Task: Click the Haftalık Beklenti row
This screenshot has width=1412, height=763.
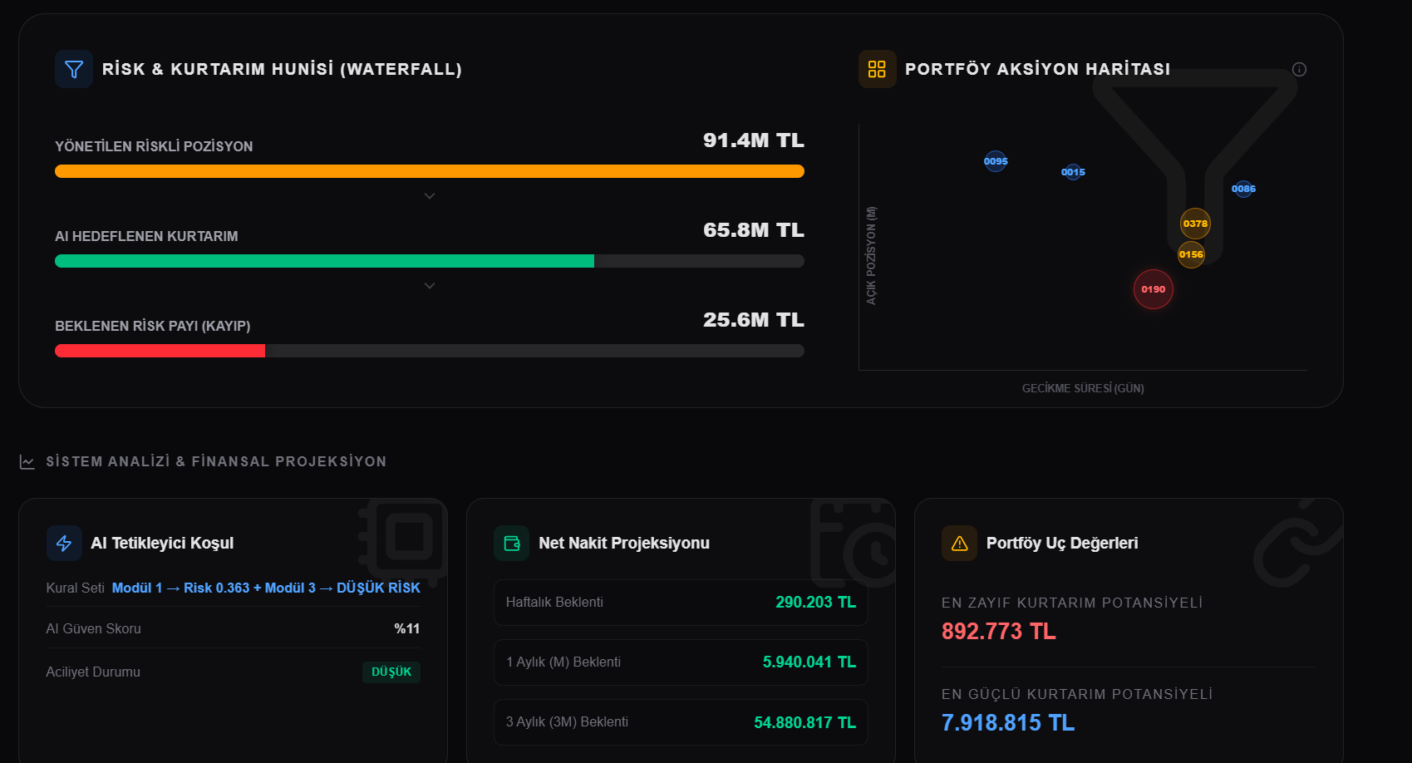Action: pos(681,603)
